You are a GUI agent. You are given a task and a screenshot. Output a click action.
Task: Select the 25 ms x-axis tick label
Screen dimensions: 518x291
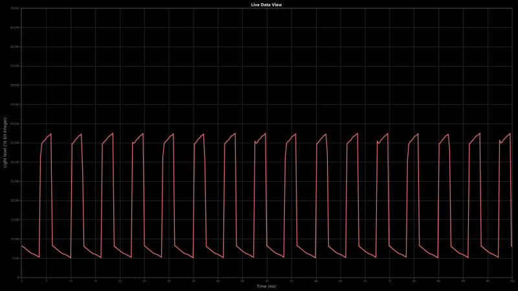[144, 281]
